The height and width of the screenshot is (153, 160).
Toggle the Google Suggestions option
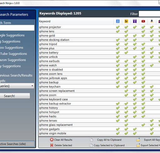12,35
